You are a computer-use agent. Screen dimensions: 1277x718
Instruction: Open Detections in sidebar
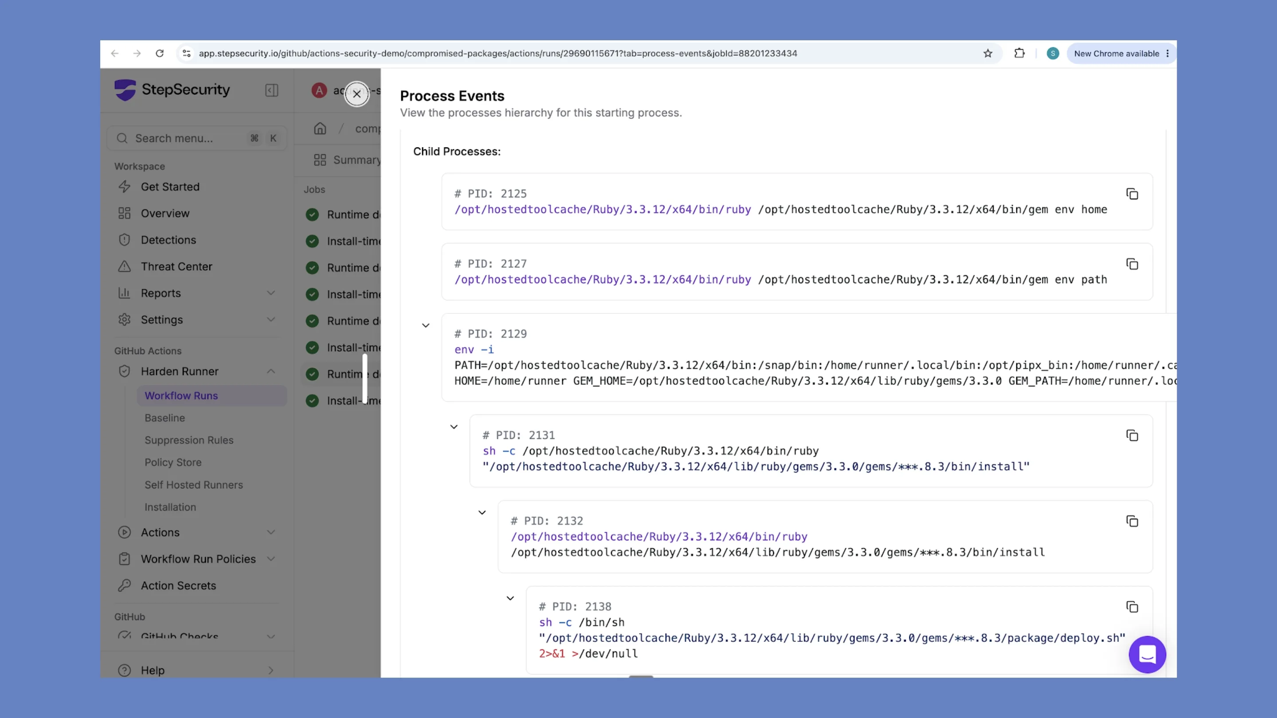[197, 240]
